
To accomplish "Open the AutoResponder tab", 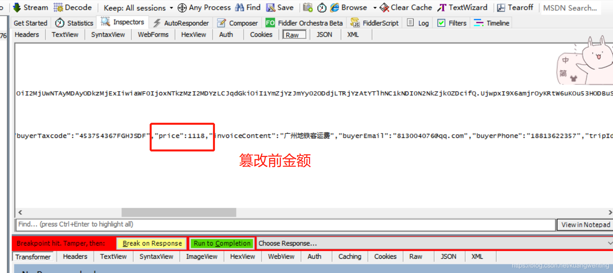I will click(x=181, y=23).
